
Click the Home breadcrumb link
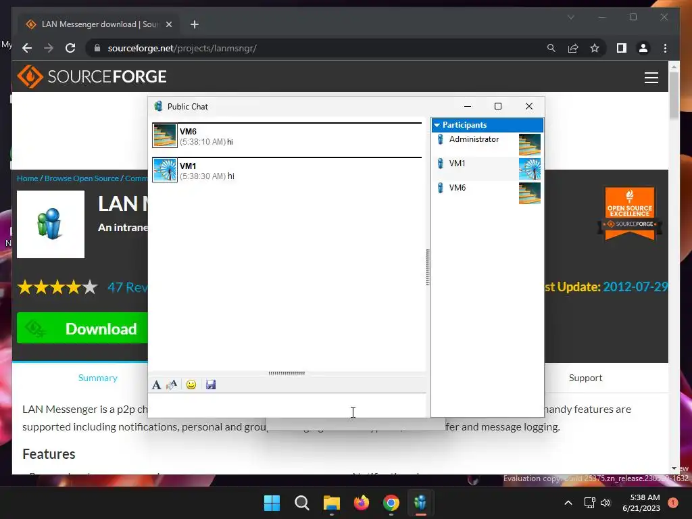tap(27, 178)
